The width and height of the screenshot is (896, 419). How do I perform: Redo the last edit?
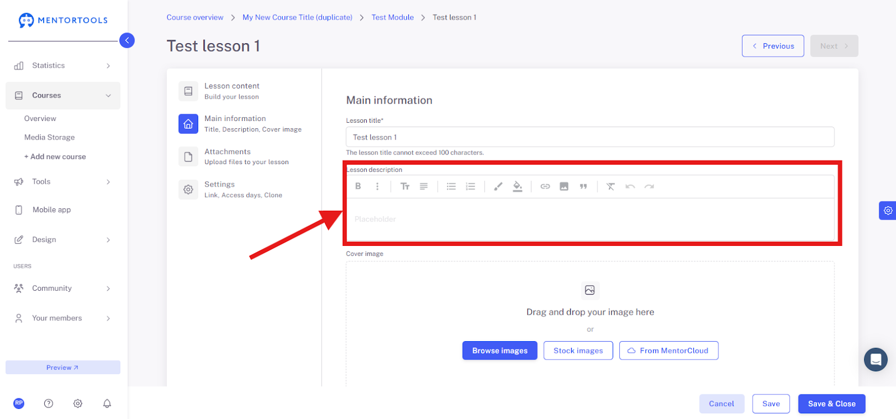click(x=649, y=187)
